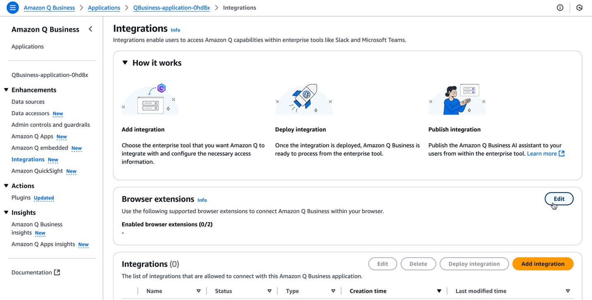Sort the Creation time column
592x300 pixels.
(439, 291)
